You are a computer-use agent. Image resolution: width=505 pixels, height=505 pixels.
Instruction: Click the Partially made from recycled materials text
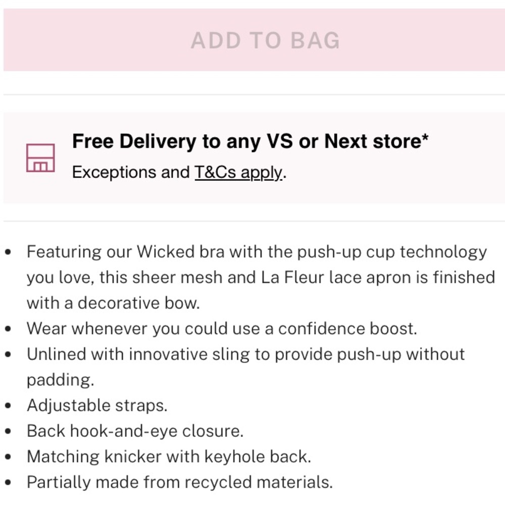180,482
